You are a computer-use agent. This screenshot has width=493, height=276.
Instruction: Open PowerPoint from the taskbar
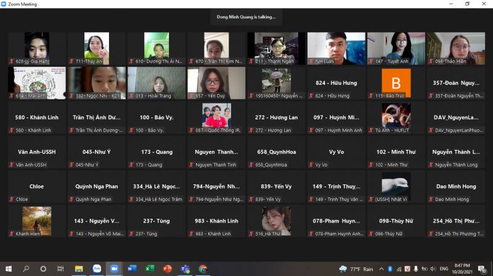167,269
